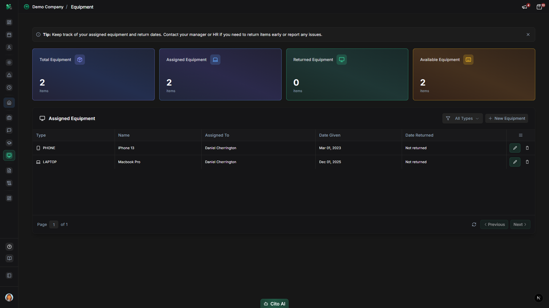Open the Cito AI assistant
Image resolution: width=549 pixels, height=308 pixels.
click(x=274, y=304)
